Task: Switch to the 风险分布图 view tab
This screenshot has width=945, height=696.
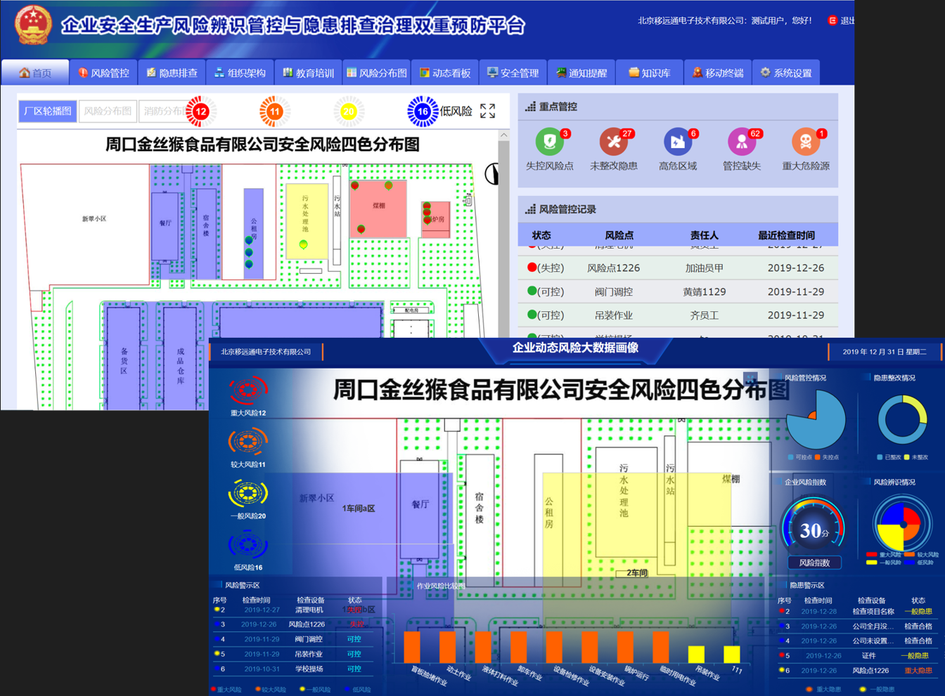Action: [x=108, y=111]
